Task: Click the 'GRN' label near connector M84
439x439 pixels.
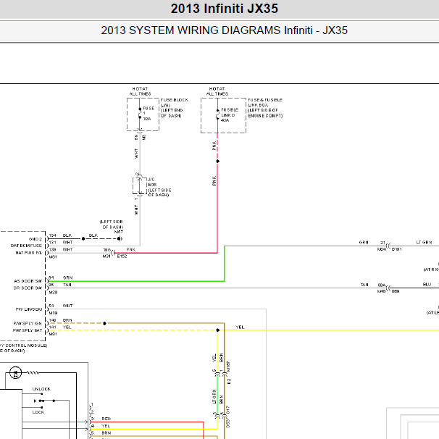Action: pos(364,243)
